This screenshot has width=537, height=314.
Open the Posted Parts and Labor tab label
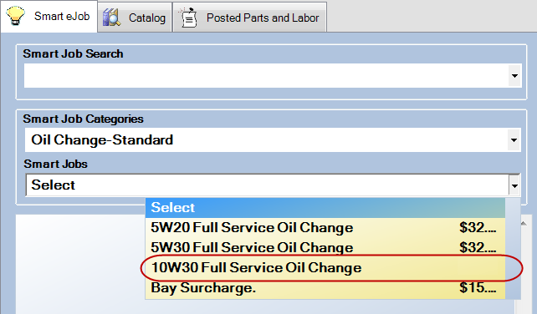point(263,18)
